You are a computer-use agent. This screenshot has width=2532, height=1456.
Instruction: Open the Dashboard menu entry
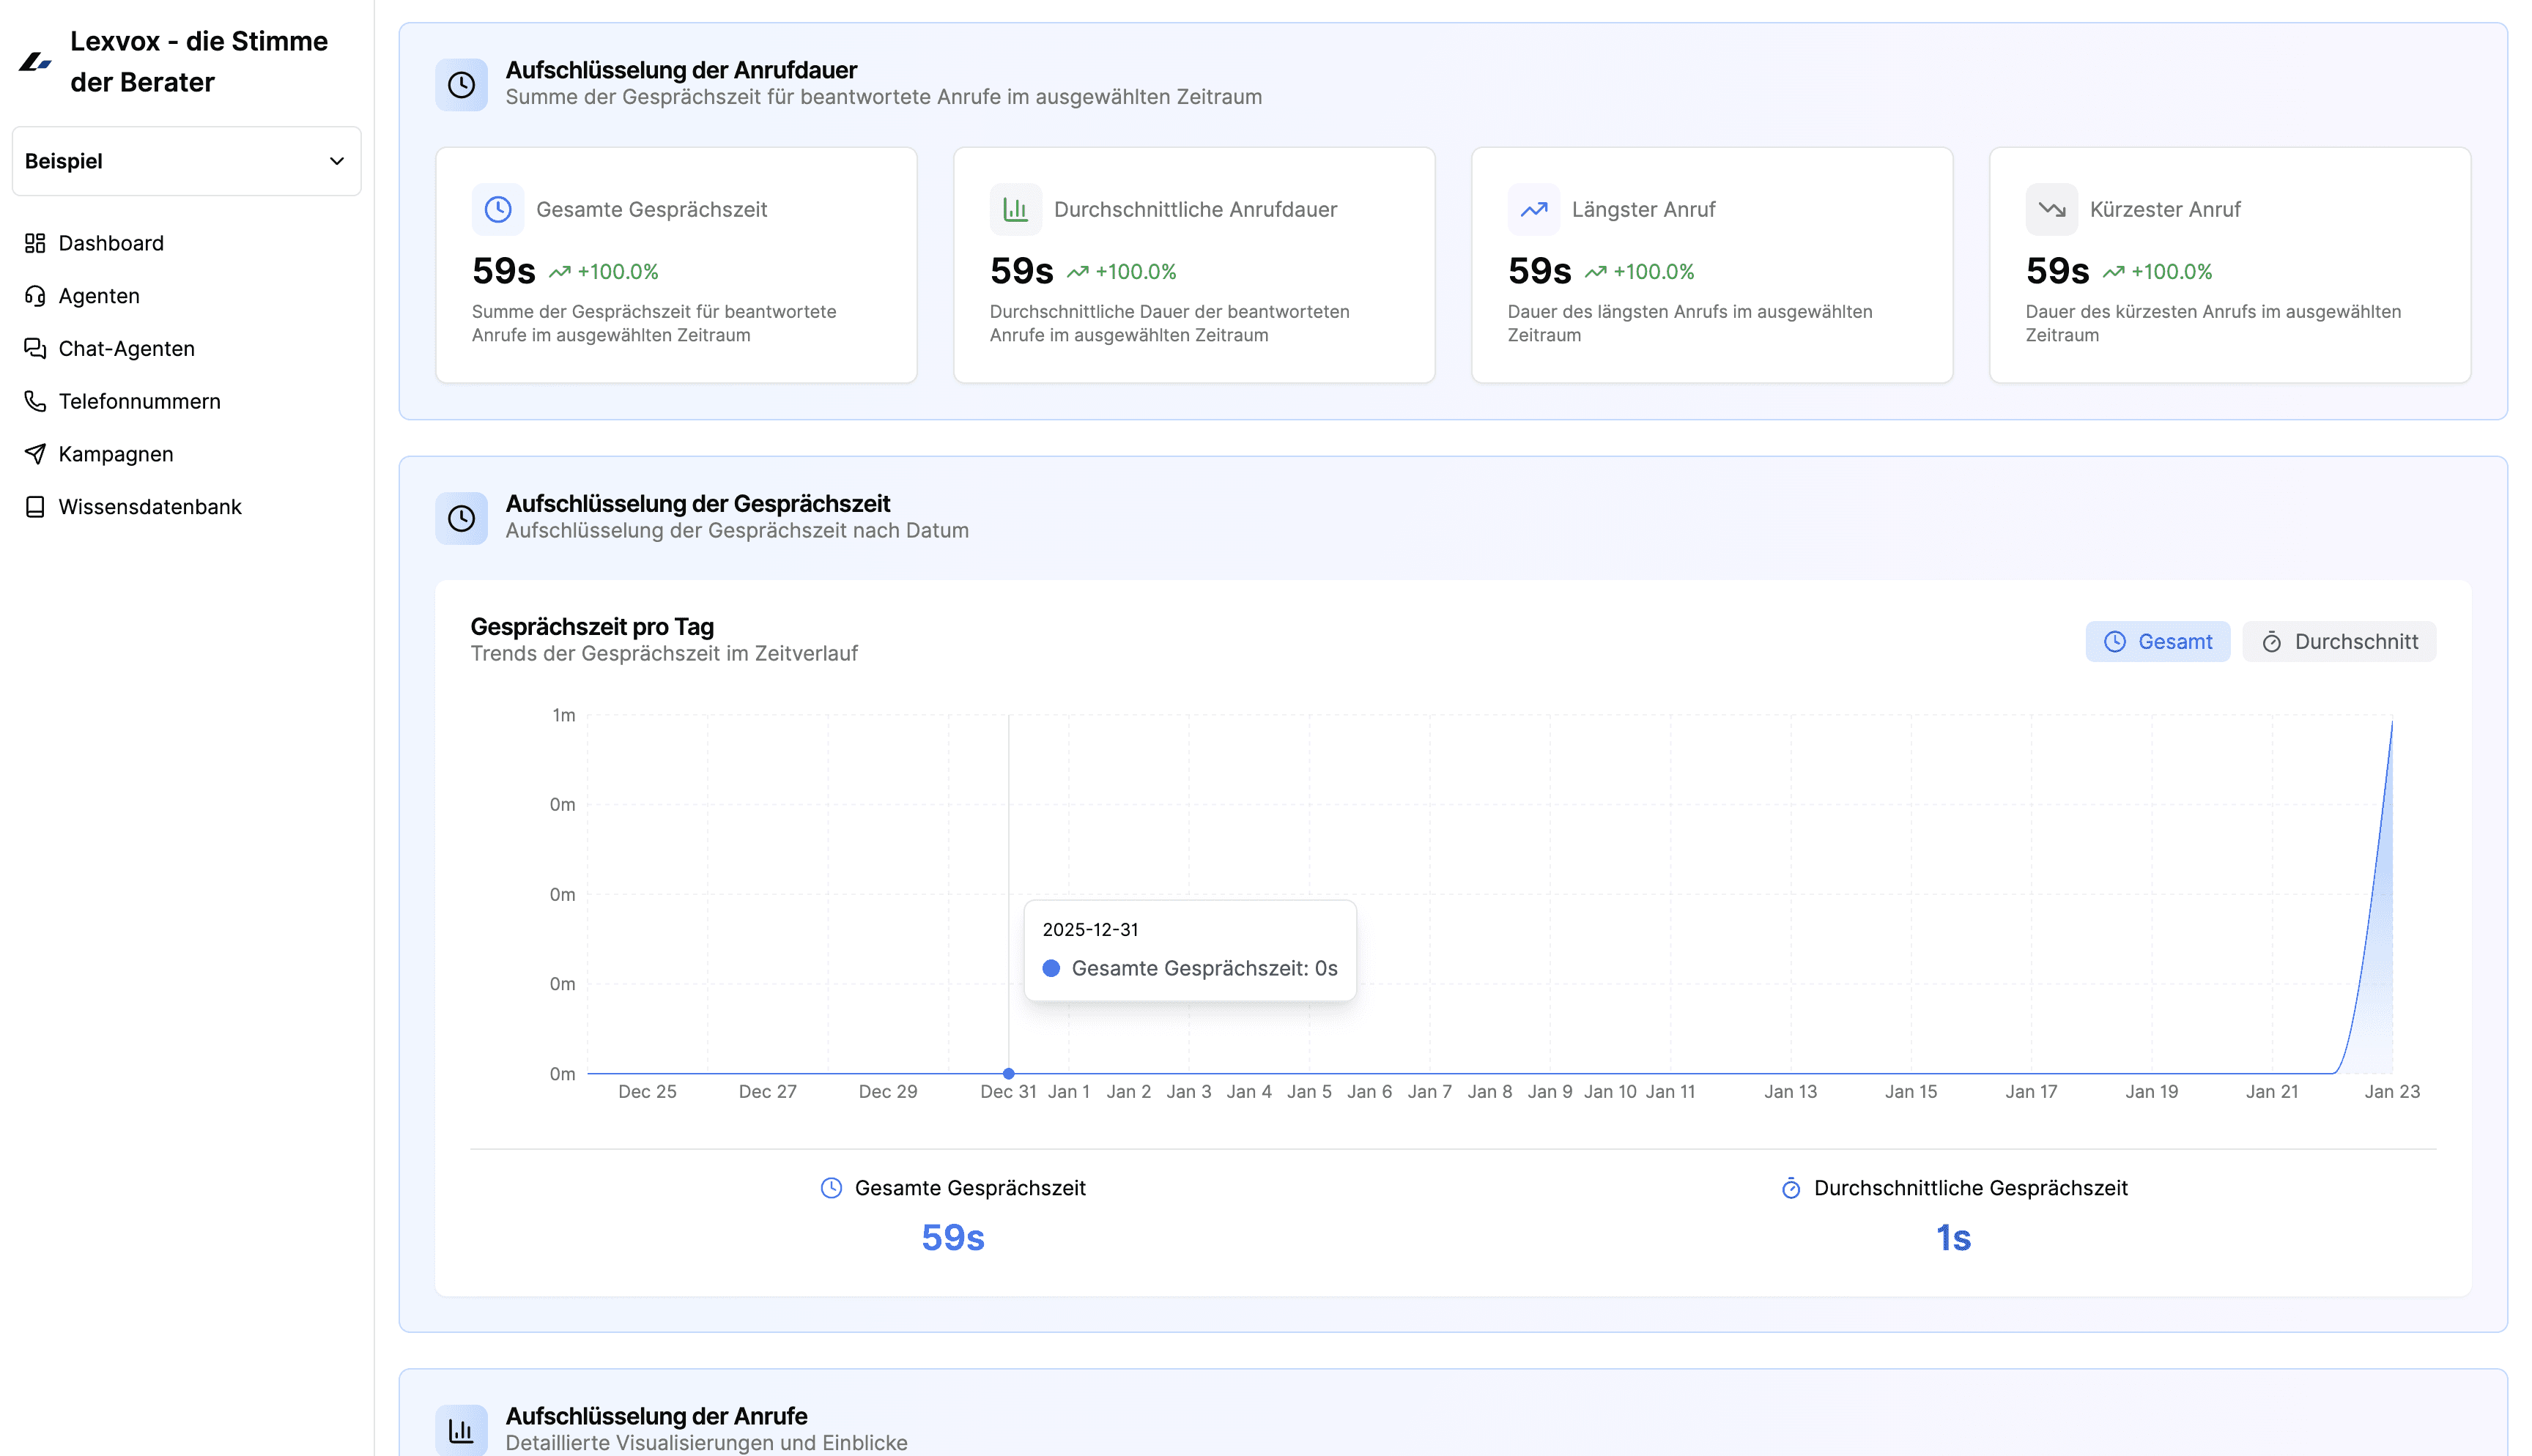(x=110, y=243)
